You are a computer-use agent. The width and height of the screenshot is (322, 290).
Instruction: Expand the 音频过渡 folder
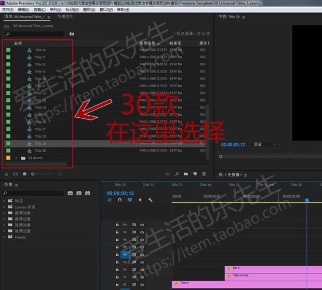4,219
